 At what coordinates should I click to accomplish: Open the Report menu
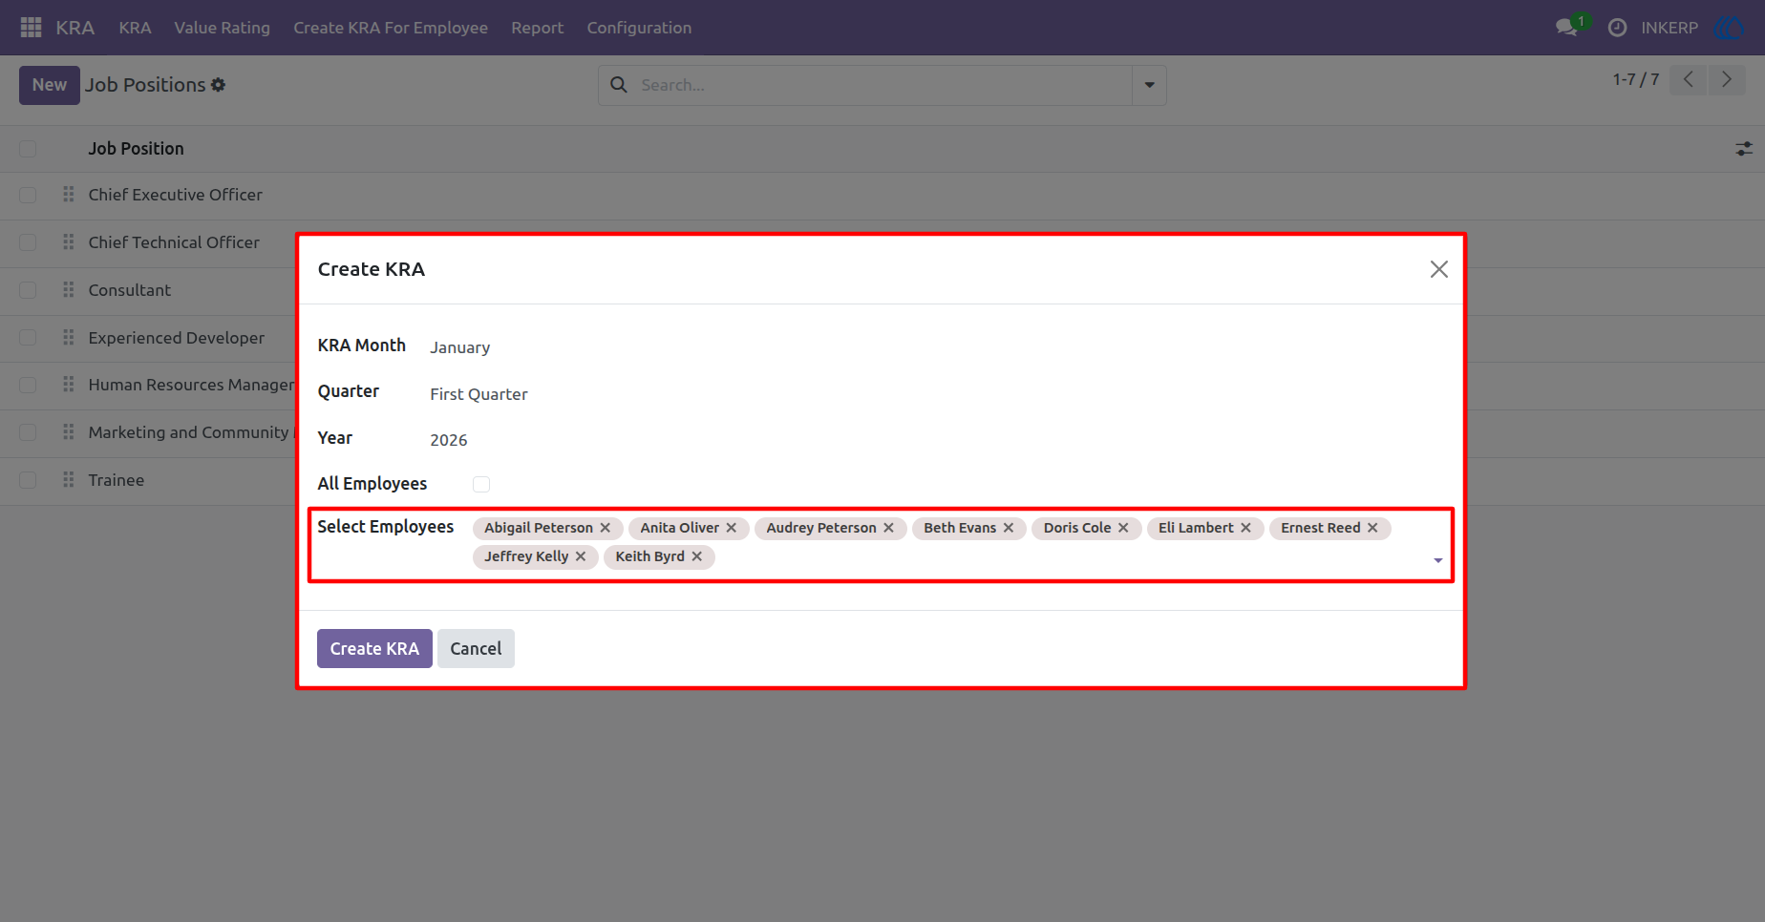pyautogui.click(x=537, y=28)
